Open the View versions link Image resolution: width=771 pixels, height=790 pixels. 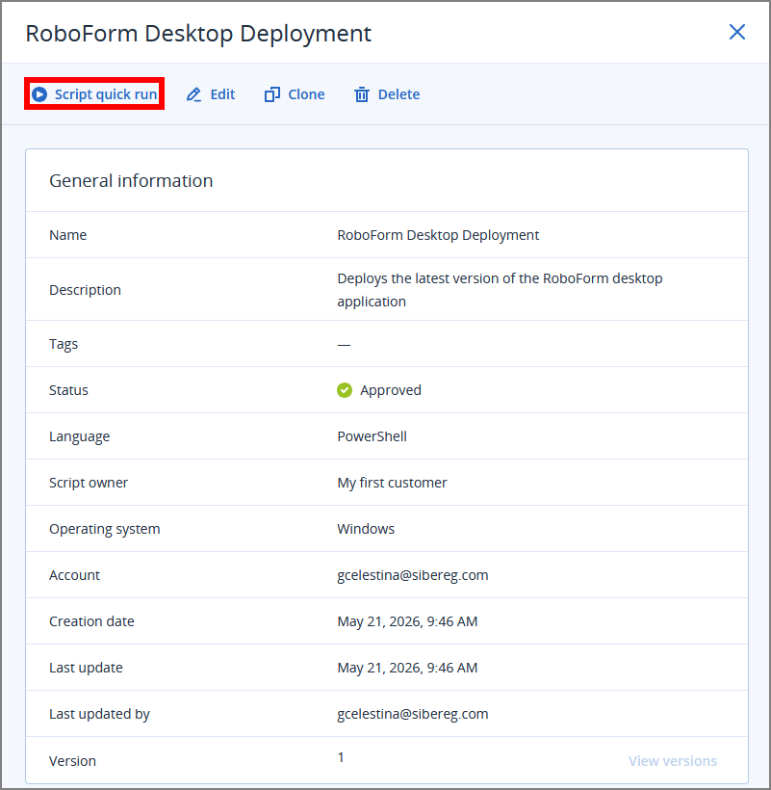click(673, 761)
